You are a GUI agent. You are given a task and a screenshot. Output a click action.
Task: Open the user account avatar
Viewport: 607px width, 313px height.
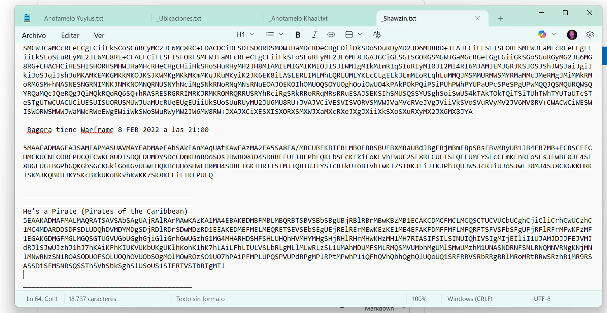pyautogui.click(x=572, y=35)
